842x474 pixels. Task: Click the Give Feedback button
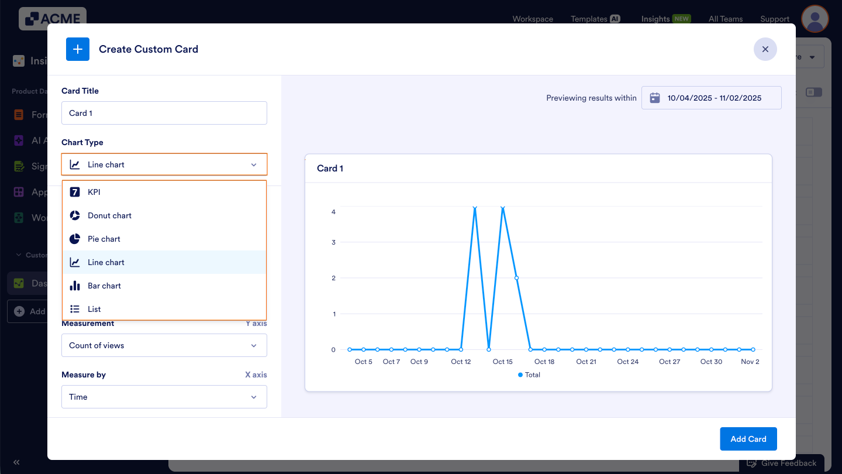783,462
